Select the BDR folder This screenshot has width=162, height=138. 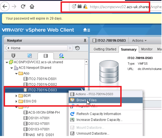(x=27, y=96)
